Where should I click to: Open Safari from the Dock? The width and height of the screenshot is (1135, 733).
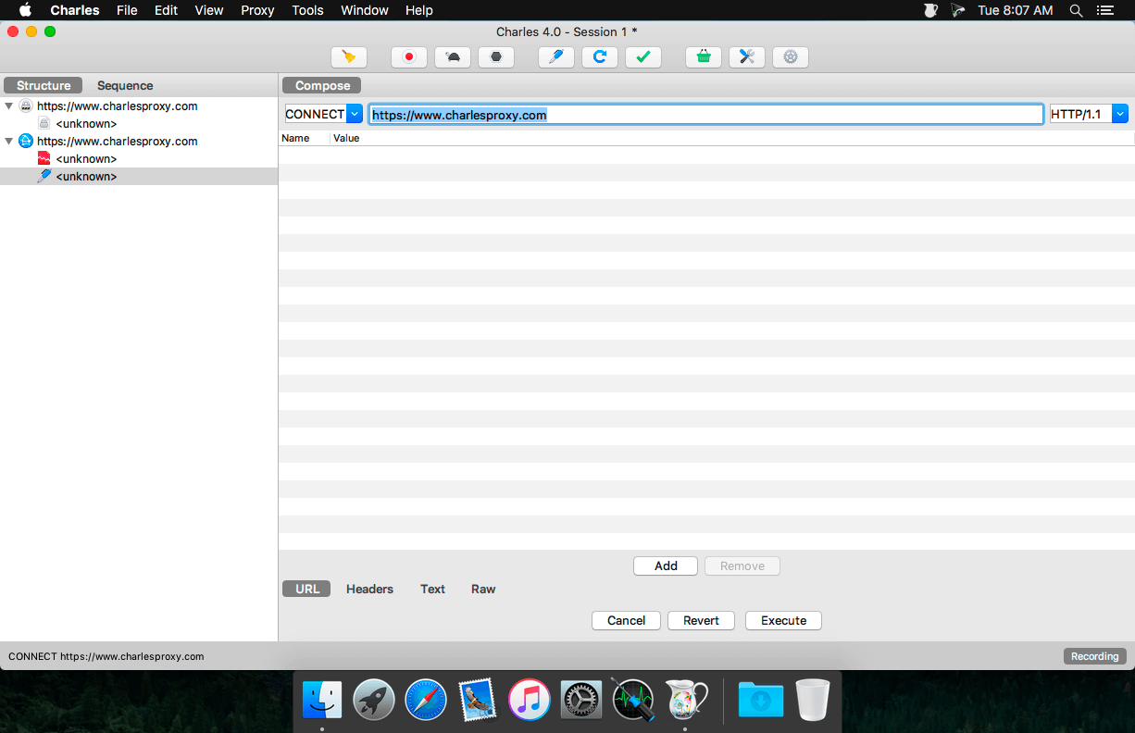pyautogui.click(x=426, y=700)
